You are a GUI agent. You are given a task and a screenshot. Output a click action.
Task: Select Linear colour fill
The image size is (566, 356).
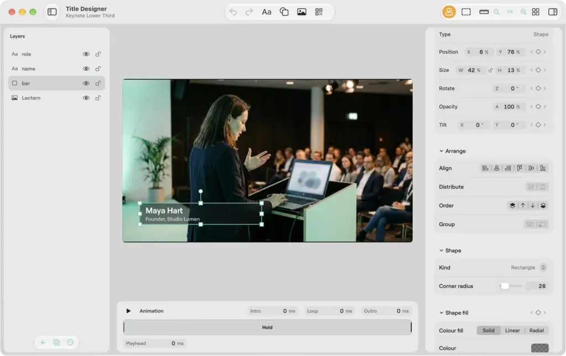512,331
